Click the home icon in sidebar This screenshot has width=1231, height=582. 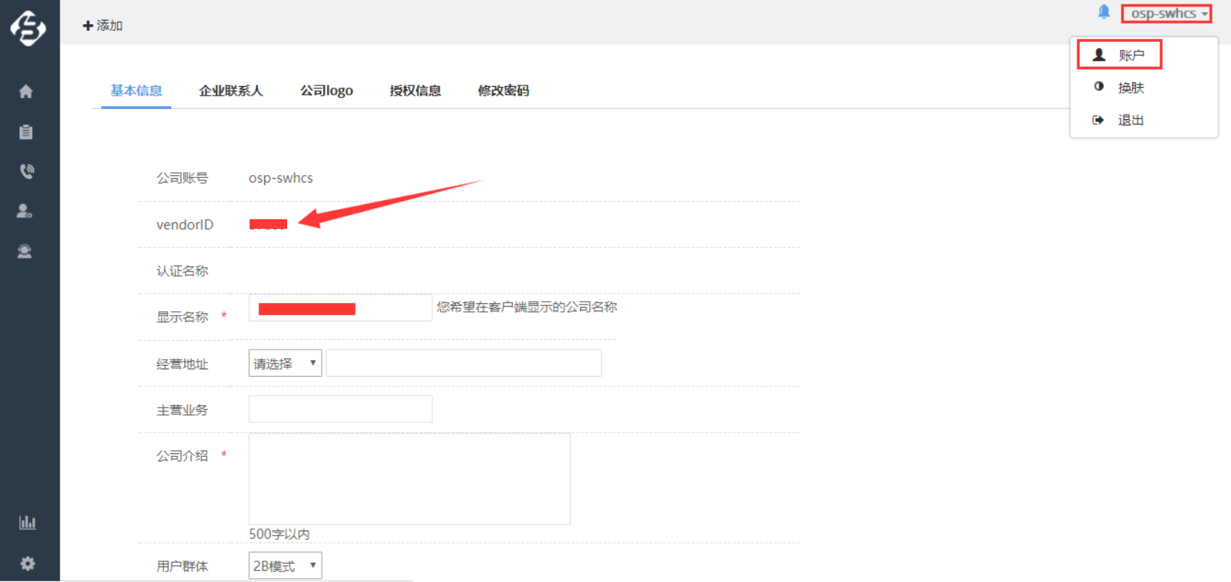(26, 91)
